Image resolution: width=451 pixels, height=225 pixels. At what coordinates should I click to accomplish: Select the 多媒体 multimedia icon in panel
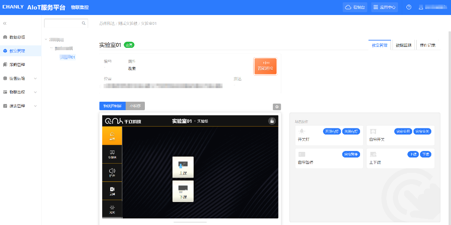(x=112, y=154)
